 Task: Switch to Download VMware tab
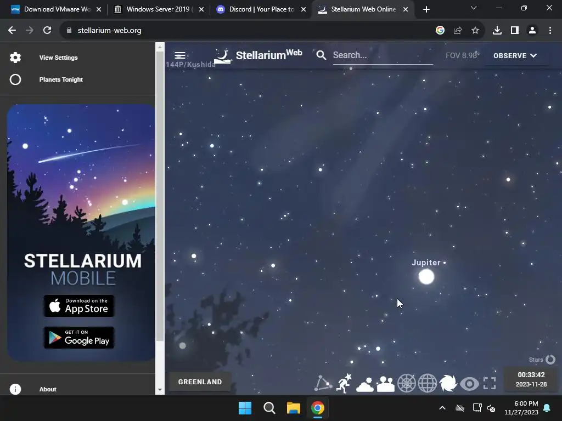click(57, 9)
